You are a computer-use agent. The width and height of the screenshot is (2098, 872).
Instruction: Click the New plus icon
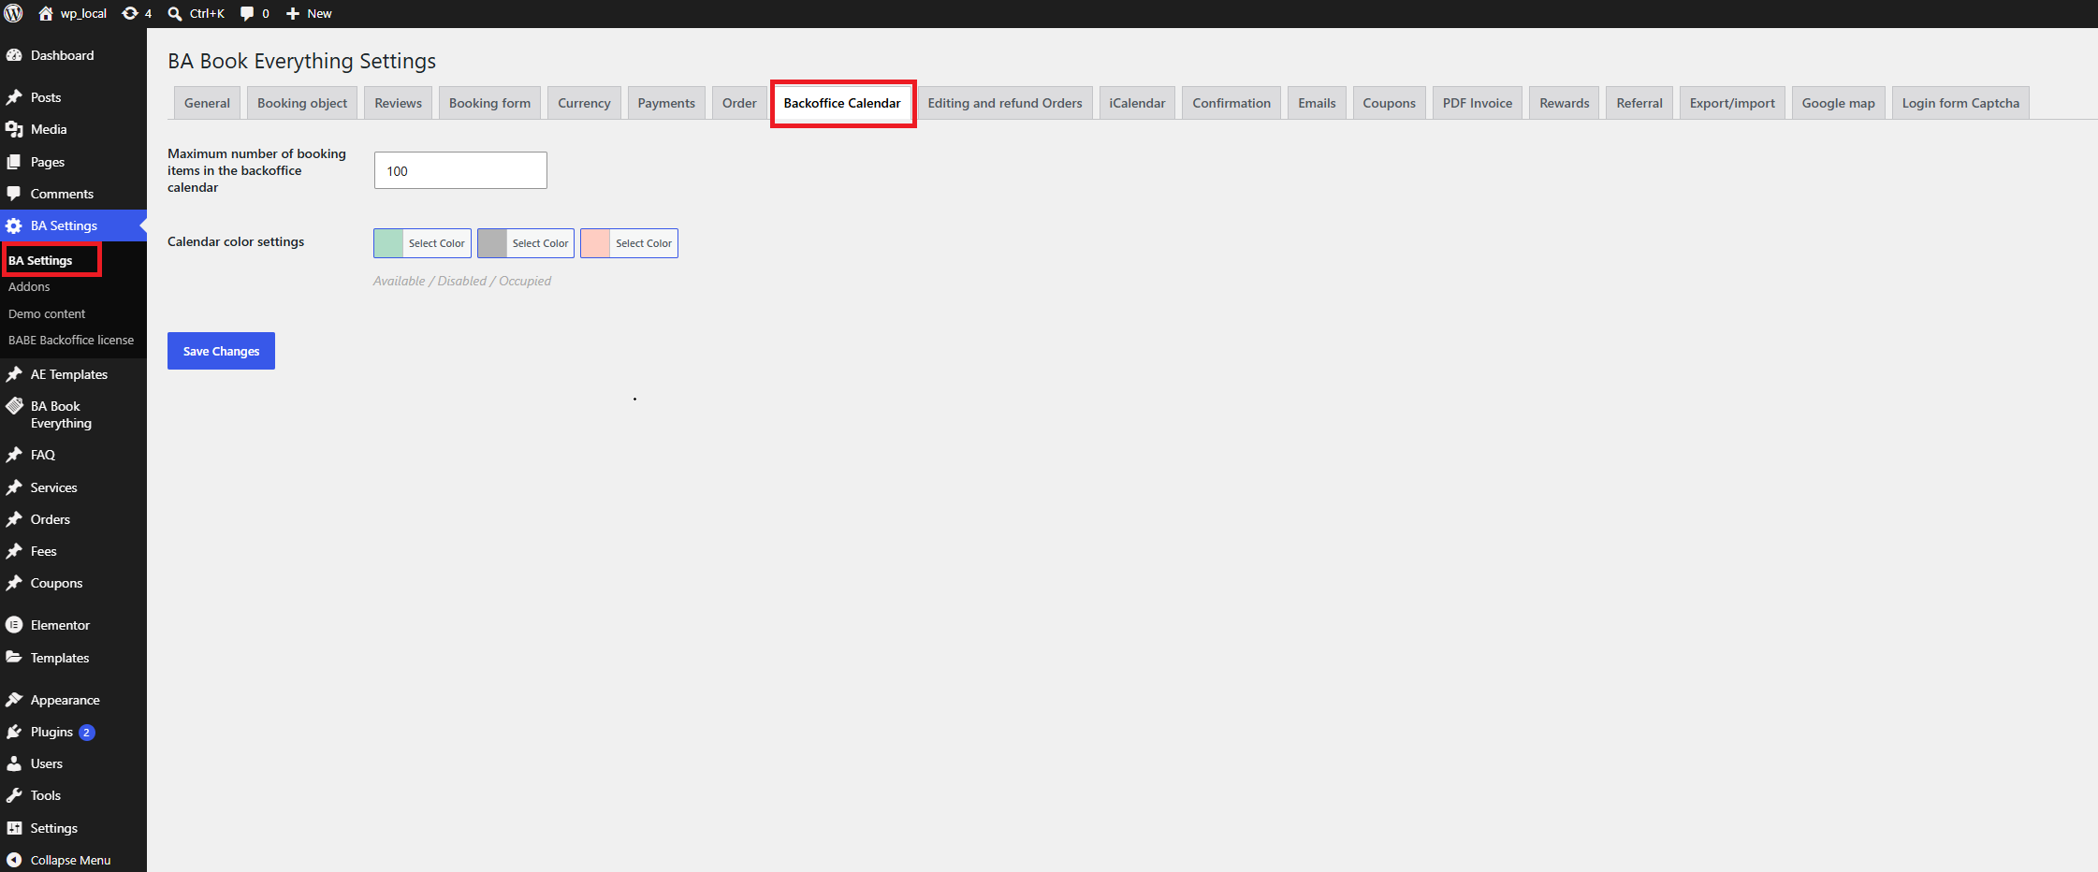click(x=293, y=13)
